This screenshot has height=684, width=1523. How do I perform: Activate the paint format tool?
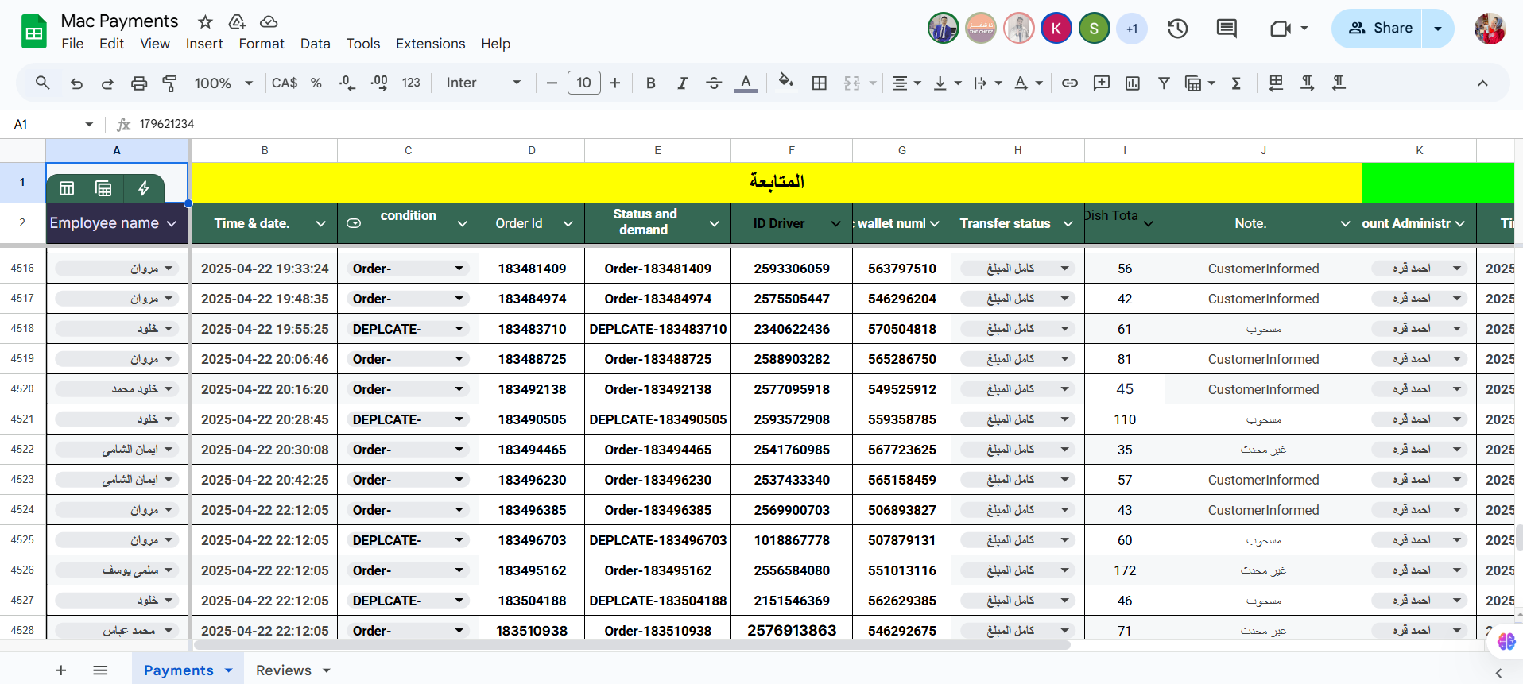[x=169, y=83]
